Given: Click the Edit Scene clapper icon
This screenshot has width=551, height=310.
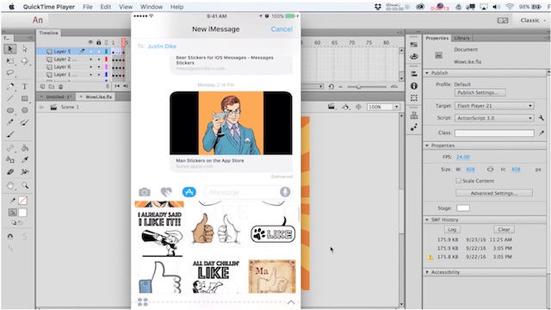Looking at the screenshot, I should [x=331, y=107].
